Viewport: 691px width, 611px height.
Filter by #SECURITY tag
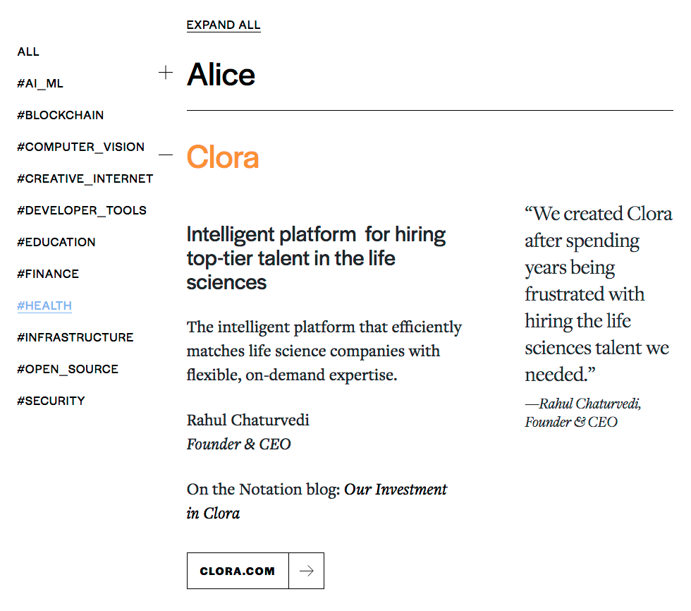point(51,401)
